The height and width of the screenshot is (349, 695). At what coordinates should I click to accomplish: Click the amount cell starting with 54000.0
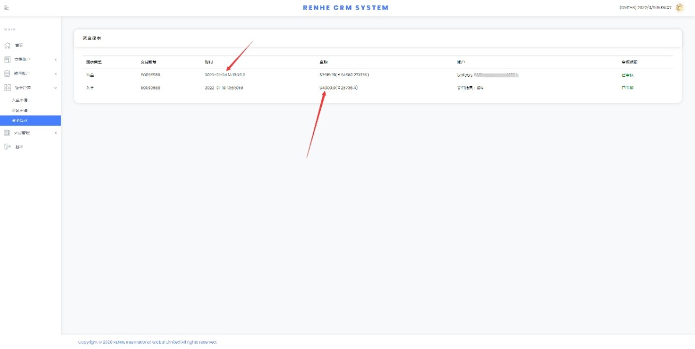tap(338, 88)
